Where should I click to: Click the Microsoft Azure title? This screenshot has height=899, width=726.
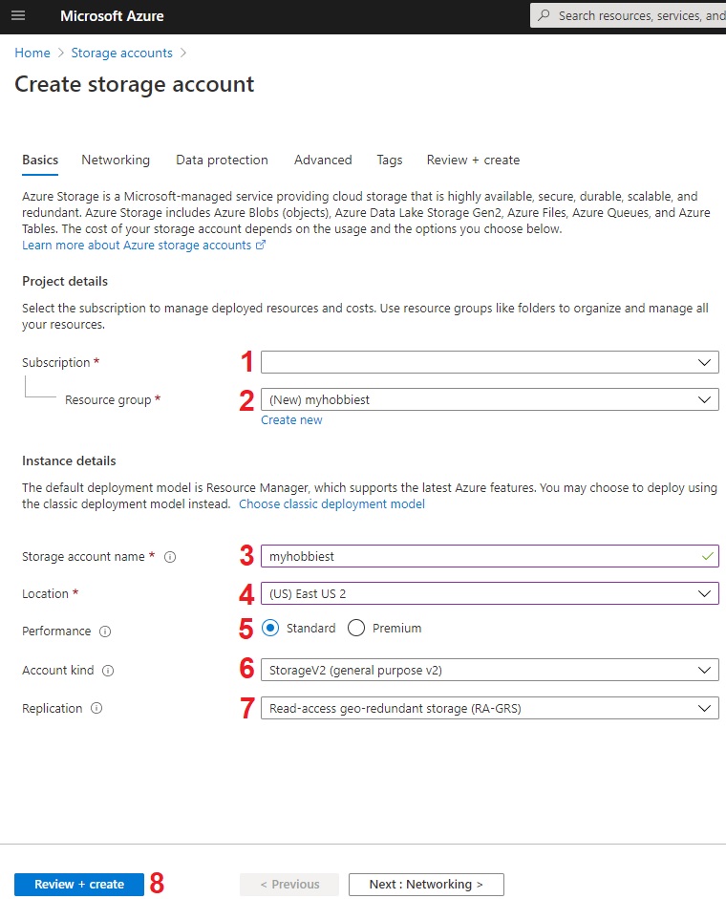112,16
